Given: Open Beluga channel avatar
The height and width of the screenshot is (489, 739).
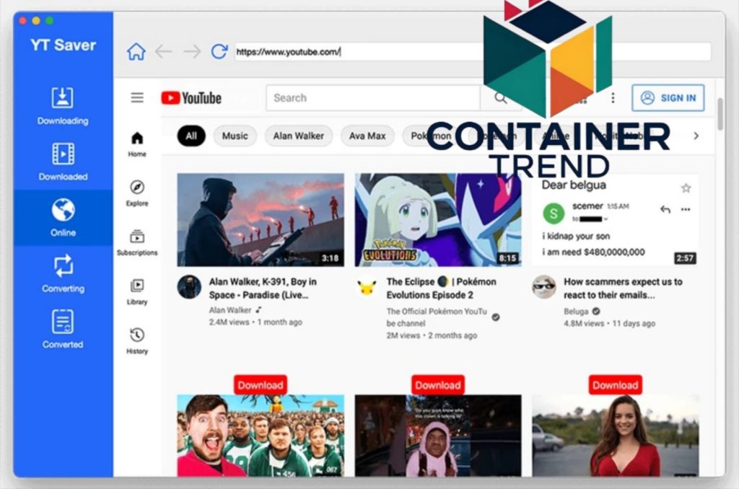Looking at the screenshot, I should [544, 287].
